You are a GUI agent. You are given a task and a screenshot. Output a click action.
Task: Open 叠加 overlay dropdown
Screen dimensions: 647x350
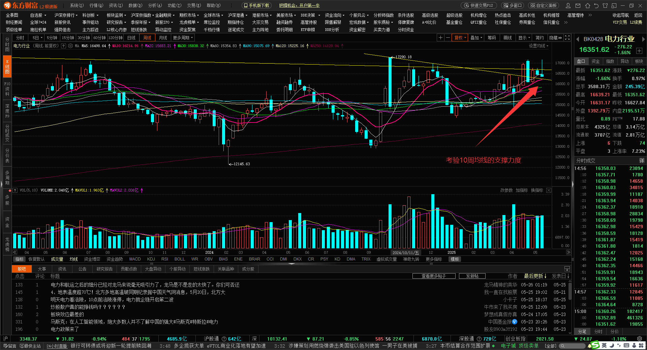(x=476, y=38)
